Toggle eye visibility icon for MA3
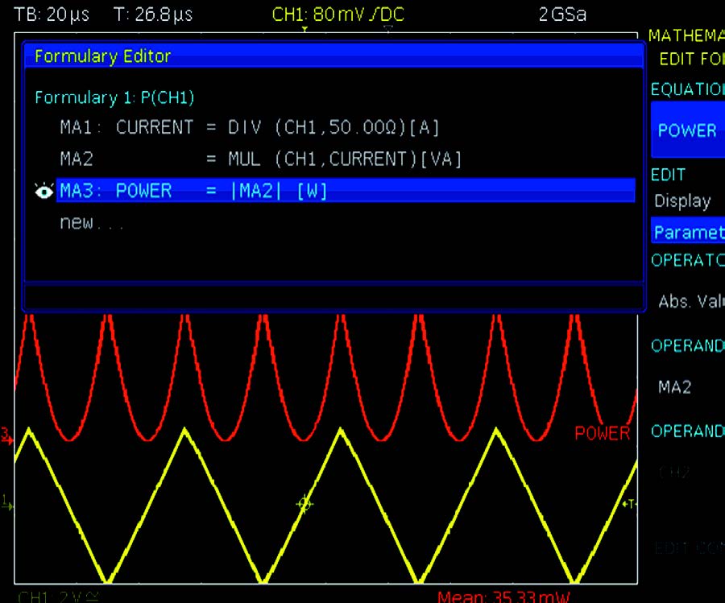The image size is (725, 603). tap(44, 191)
